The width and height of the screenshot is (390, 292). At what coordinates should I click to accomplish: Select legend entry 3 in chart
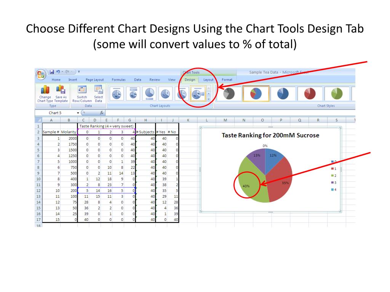coord(334,182)
